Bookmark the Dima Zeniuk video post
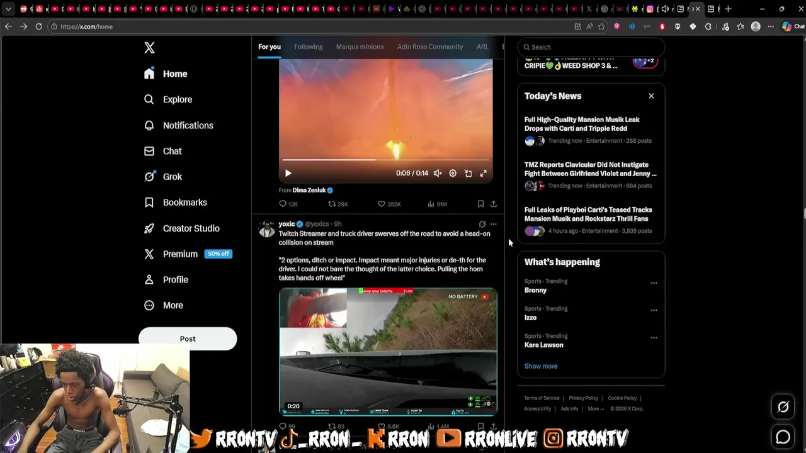 click(480, 204)
